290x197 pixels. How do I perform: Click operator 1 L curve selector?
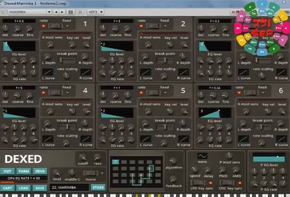click(x=48, y=72)
